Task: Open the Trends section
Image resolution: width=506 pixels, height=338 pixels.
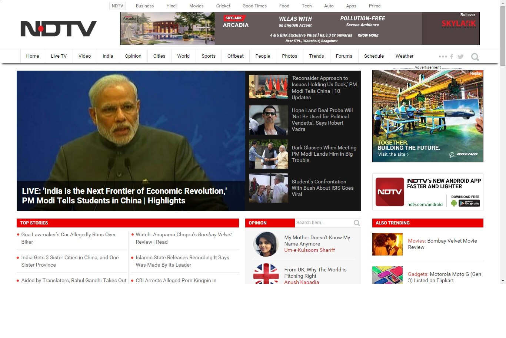Action: click(x=316, y=56)
